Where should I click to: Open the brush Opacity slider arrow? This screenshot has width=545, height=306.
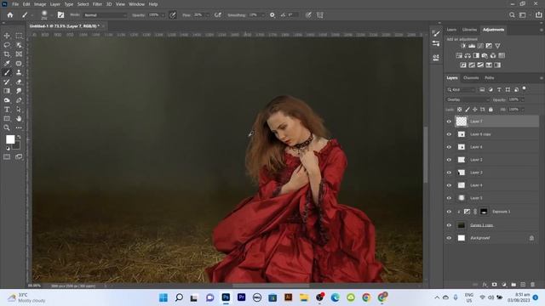[163, 15]
